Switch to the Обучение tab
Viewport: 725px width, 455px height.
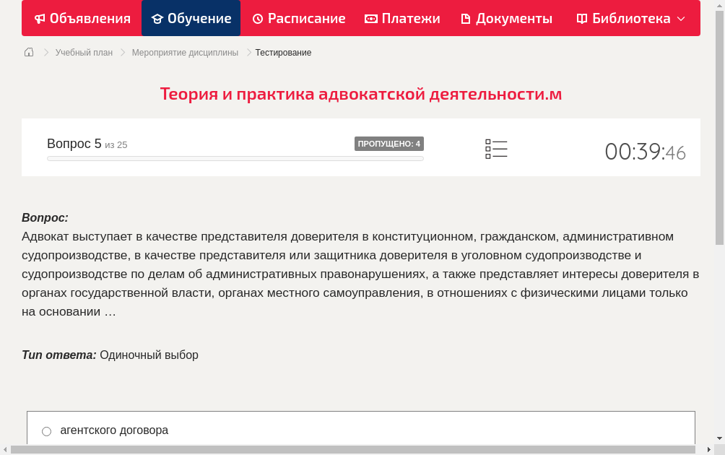191,18
